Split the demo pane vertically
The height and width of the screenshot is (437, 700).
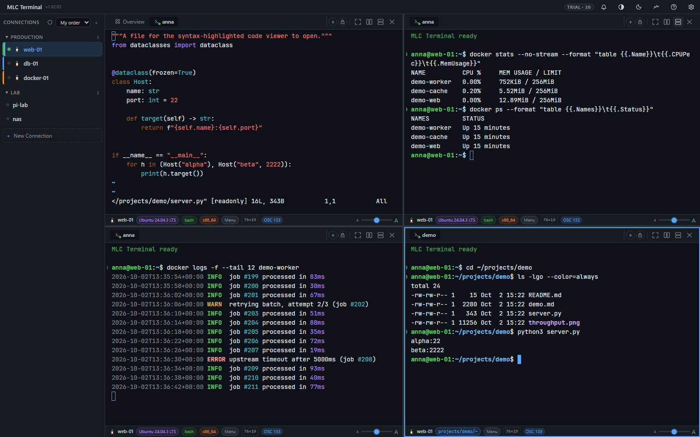click(667, 235)
